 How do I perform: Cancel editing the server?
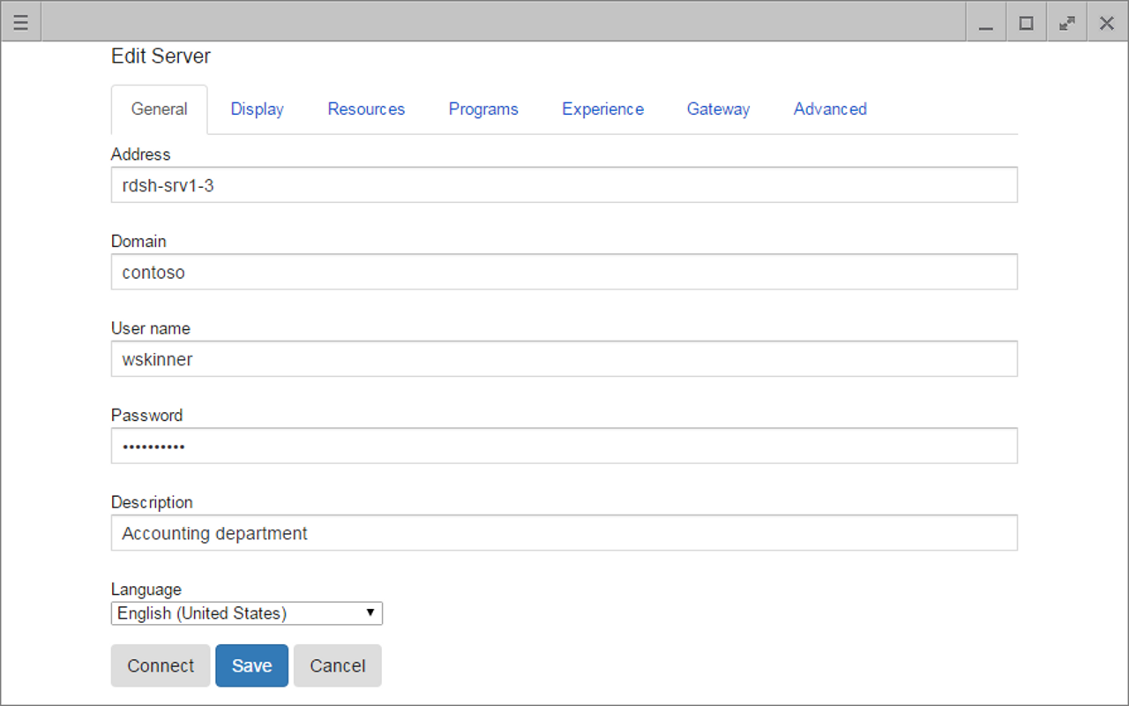pyautogui.click(x=338, y=665)
